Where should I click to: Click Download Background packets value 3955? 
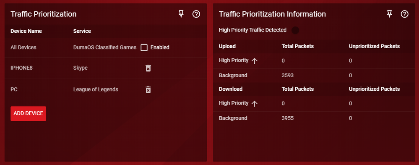(288, 118)
